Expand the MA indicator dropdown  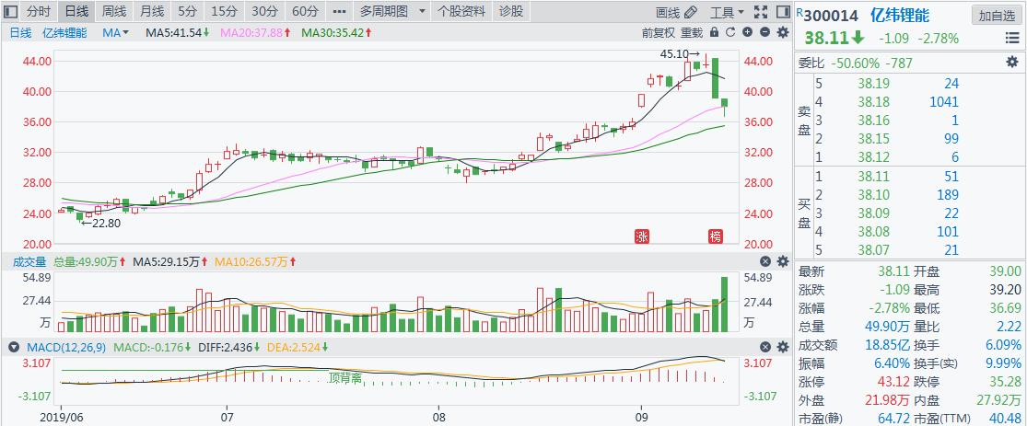pos(116,32)
